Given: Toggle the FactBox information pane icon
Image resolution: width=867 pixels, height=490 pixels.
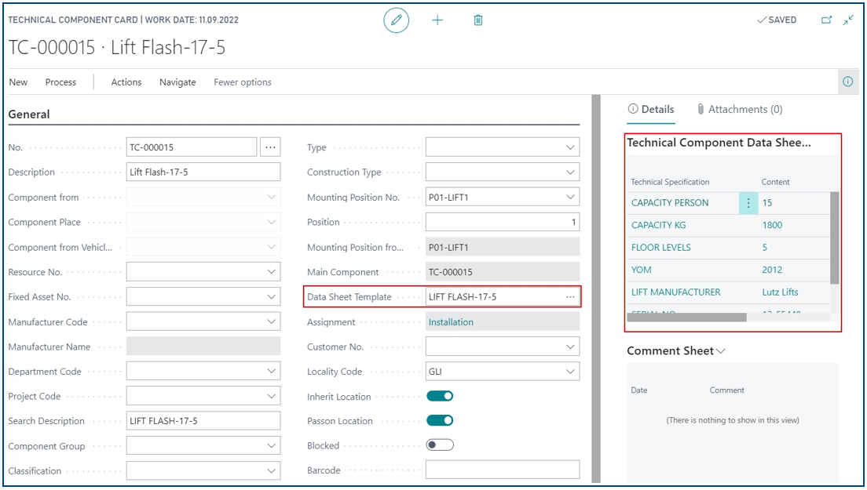Looking at the screenshot, I should point(847,82).
